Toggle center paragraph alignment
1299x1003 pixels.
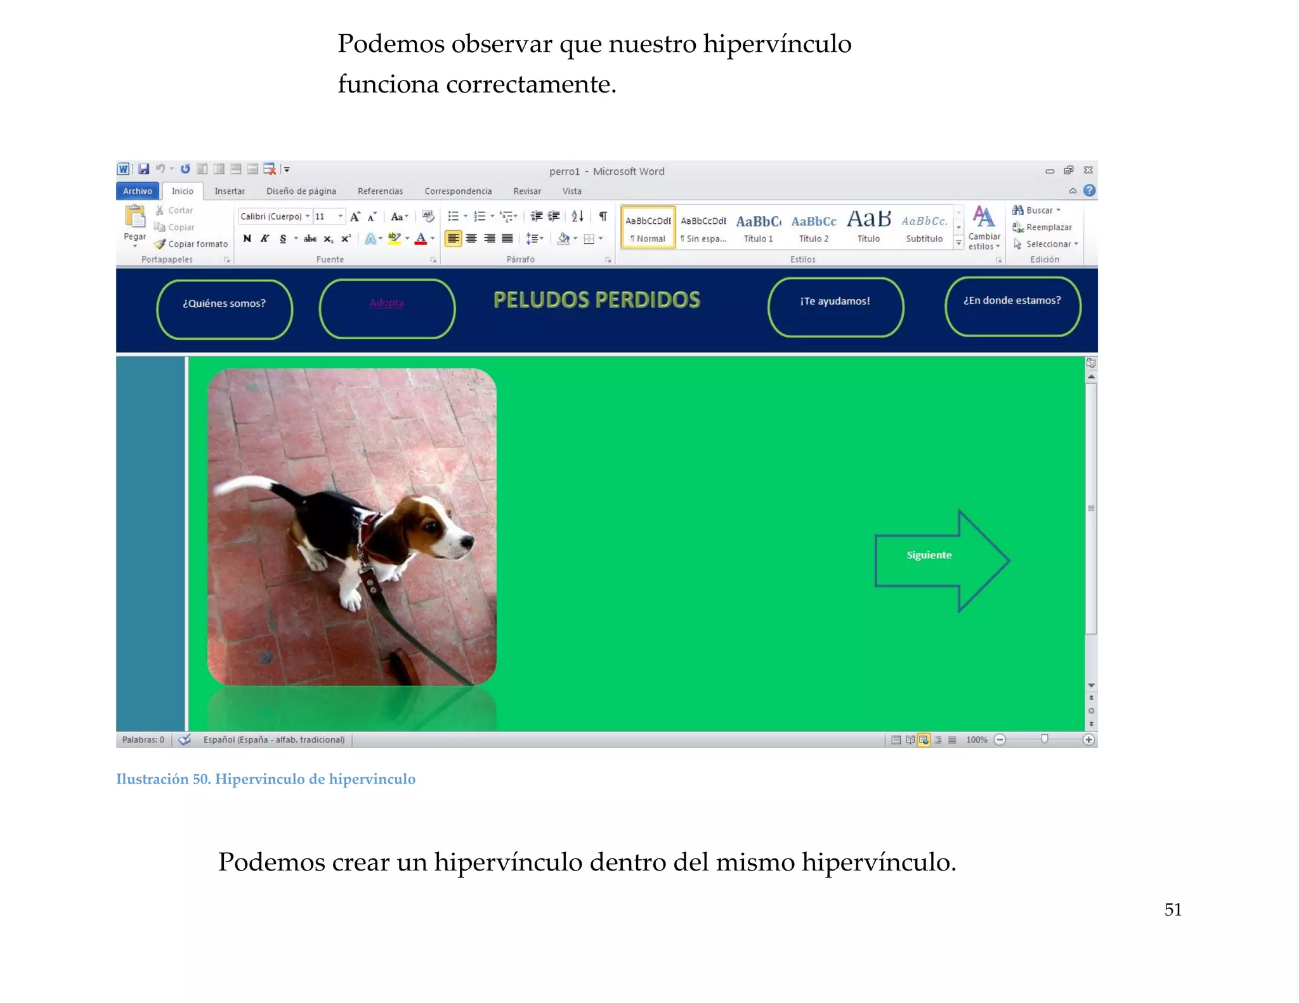471,239
